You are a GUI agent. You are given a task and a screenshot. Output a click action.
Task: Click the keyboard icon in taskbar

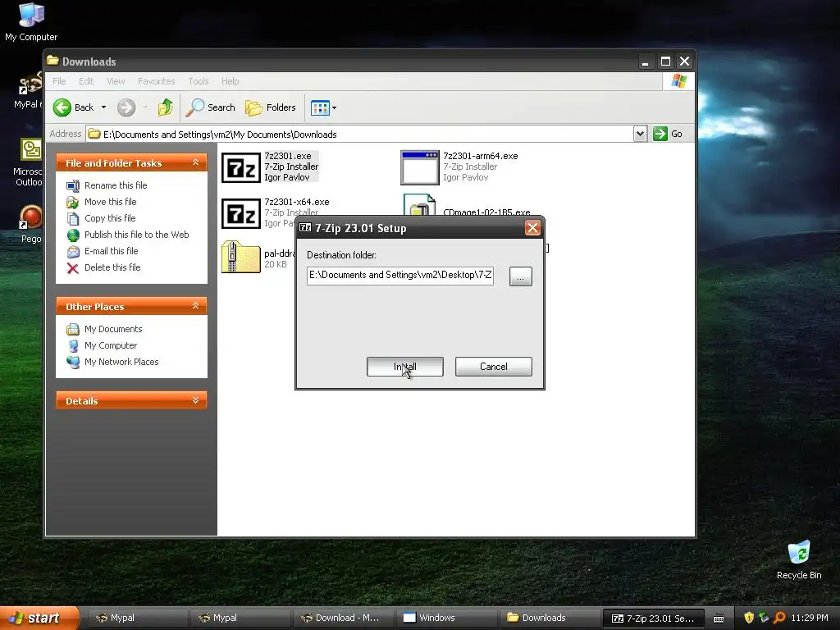(719, 619)
